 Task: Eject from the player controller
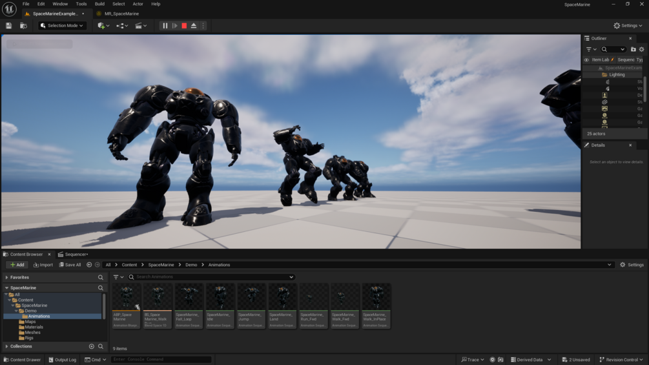coord(194,26)
